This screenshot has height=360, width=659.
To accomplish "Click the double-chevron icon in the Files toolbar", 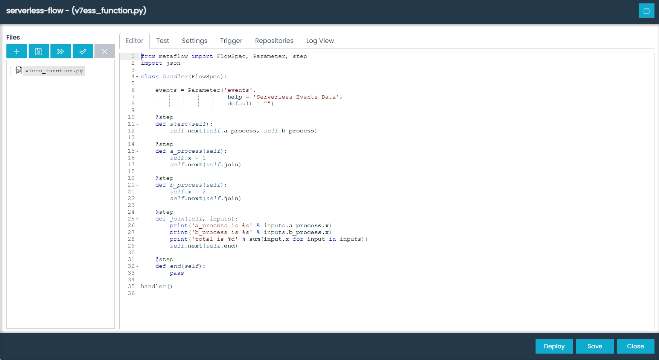I will click(60, 51).
